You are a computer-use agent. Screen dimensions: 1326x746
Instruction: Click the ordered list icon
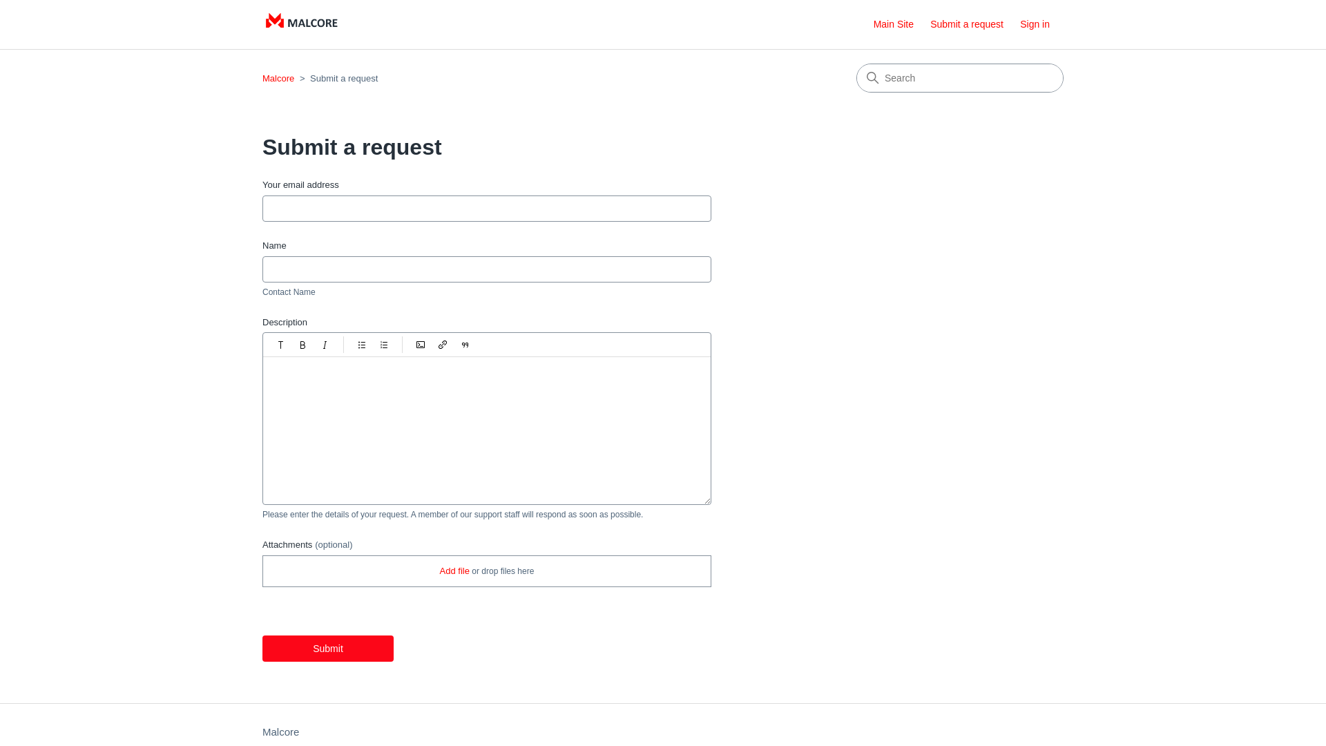click(x=383, y=344)
